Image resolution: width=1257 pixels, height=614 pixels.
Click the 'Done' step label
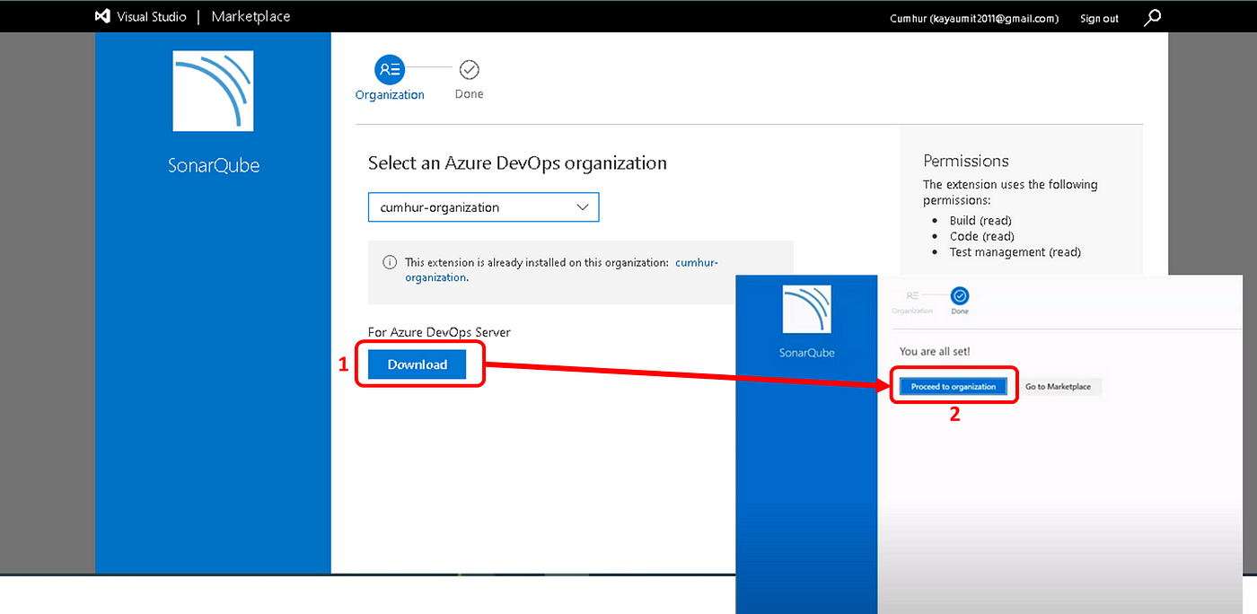tap(469, 94)
